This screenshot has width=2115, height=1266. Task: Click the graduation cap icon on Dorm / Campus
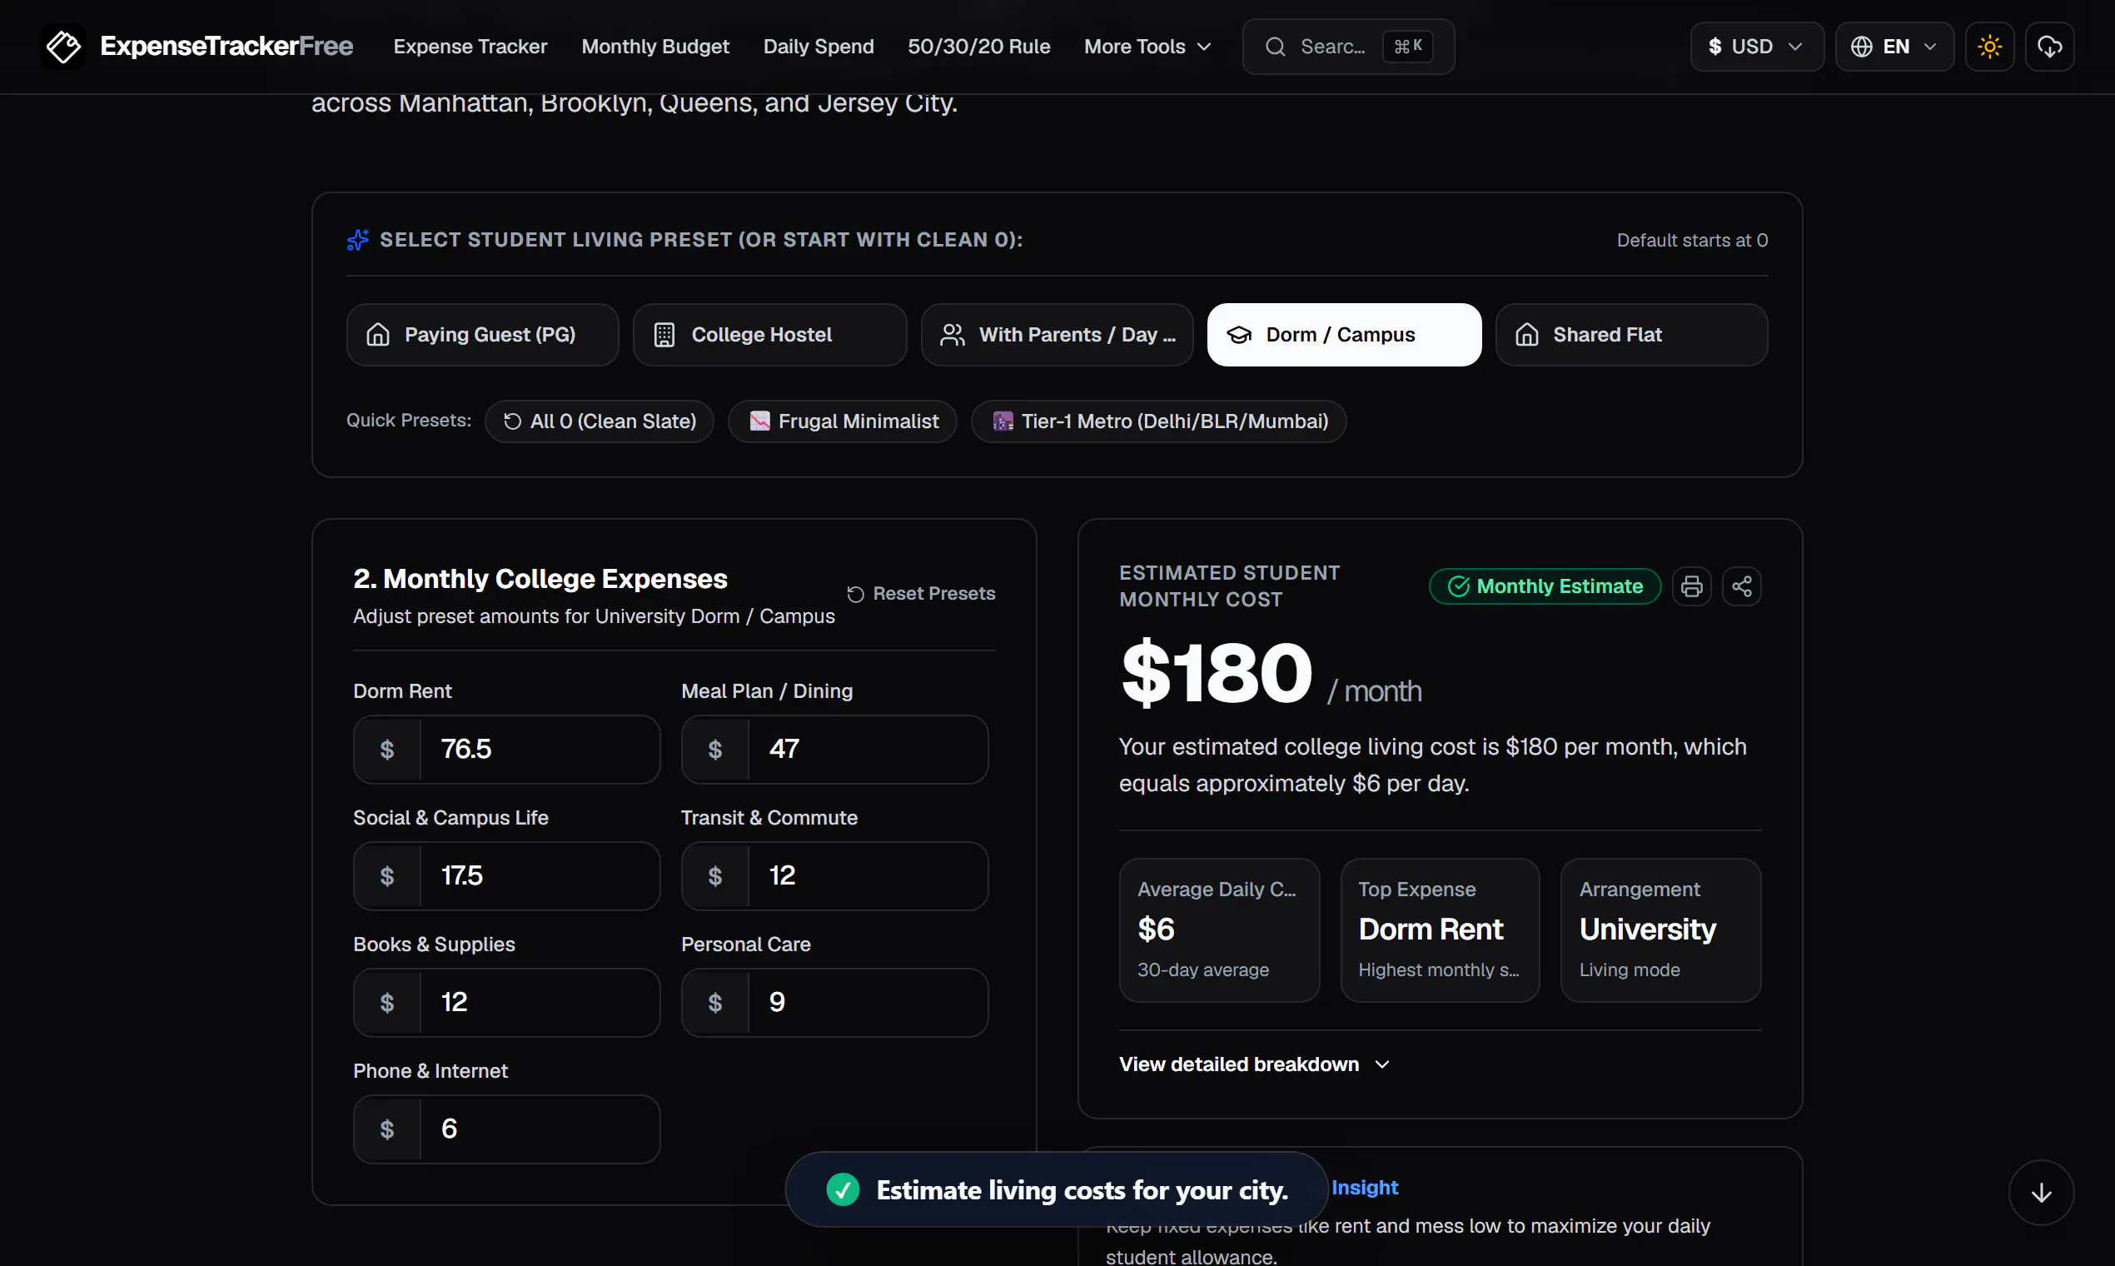pos(1239,335)
